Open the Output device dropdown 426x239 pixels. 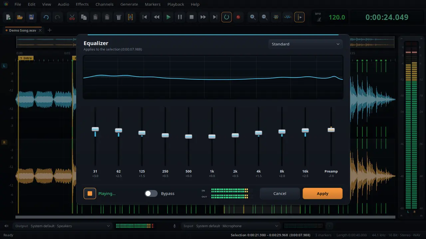(x=62, y=226)
